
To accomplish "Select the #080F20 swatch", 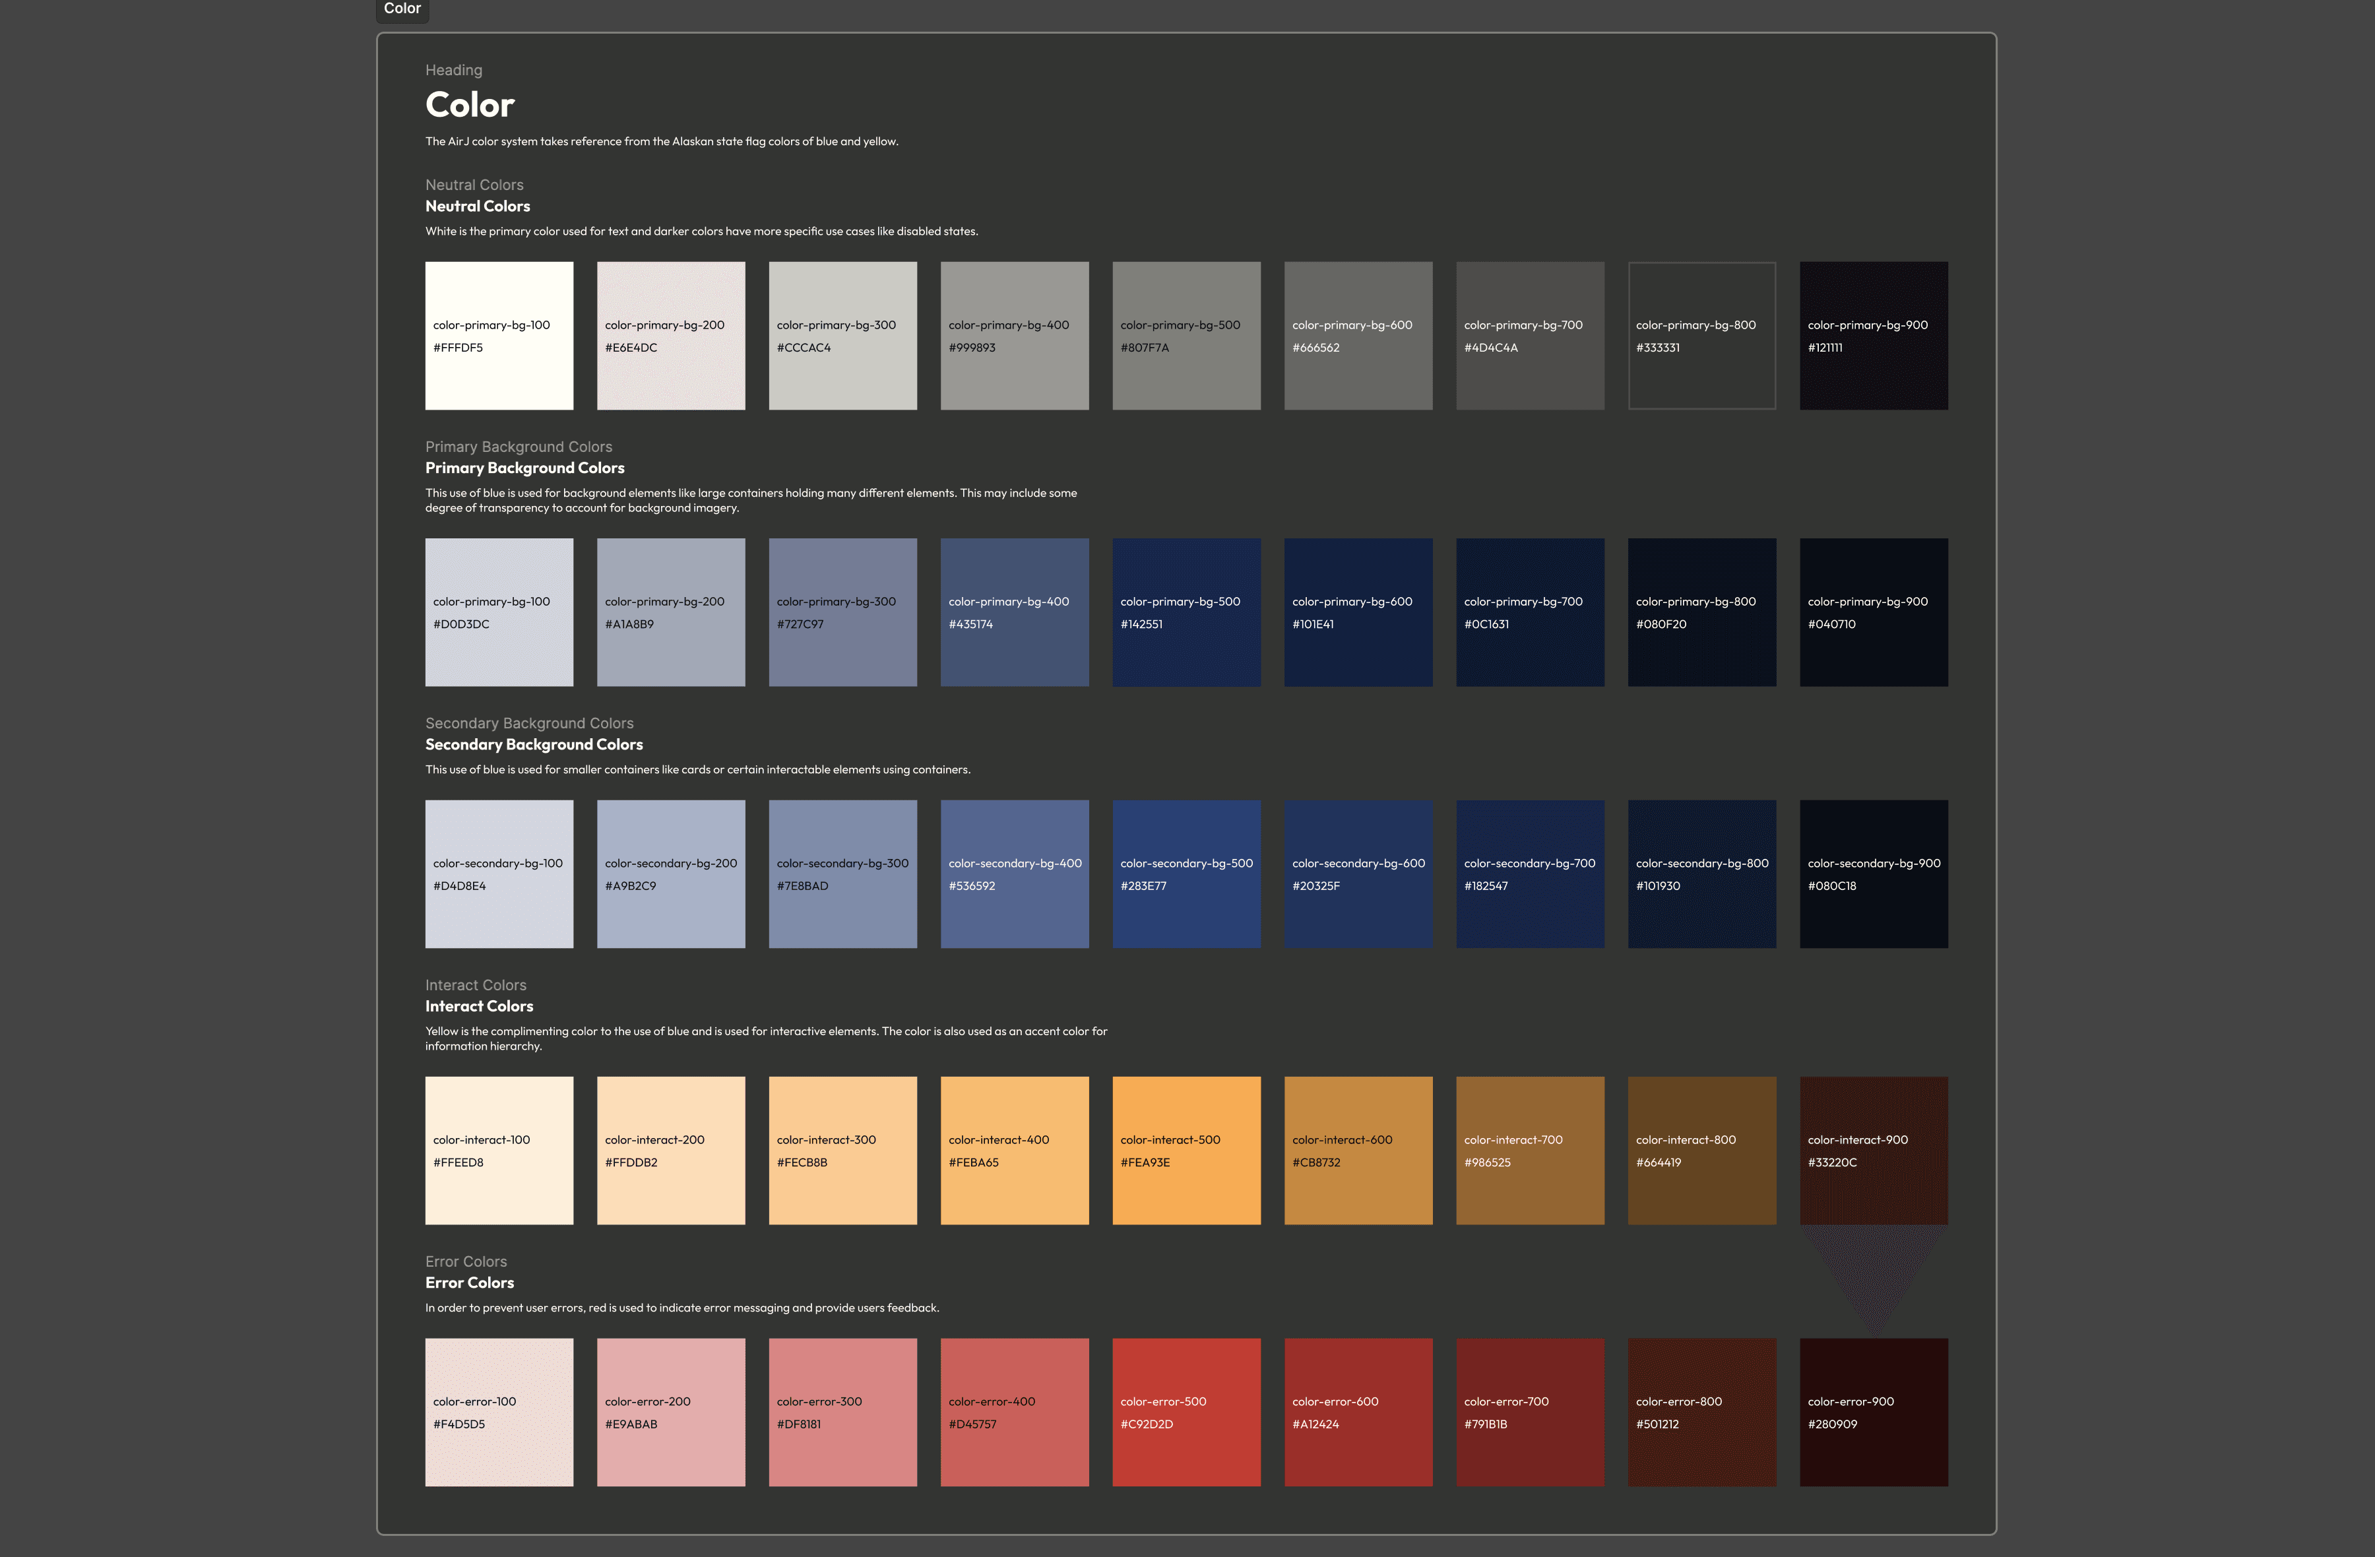I will click(x=1701, y=613).
